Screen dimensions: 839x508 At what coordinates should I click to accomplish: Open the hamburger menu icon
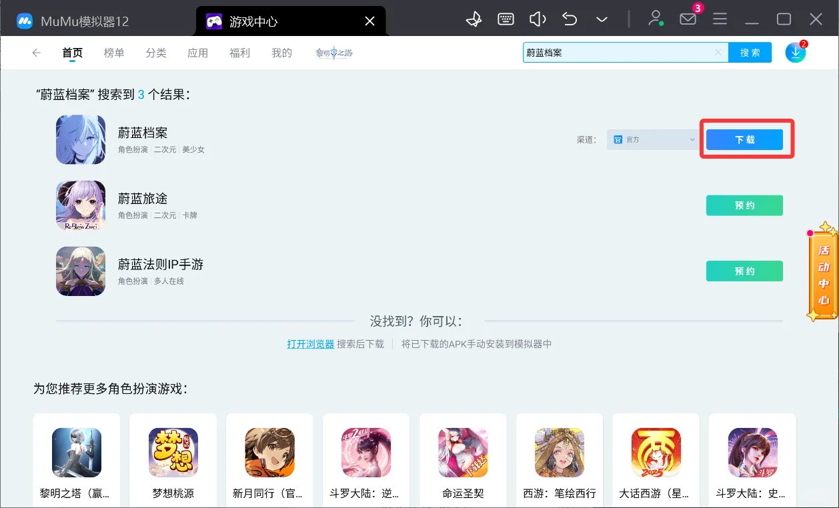720,19
